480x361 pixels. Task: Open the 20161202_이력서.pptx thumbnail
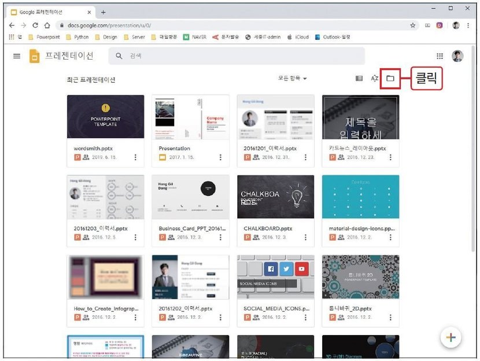click(190, 277)
